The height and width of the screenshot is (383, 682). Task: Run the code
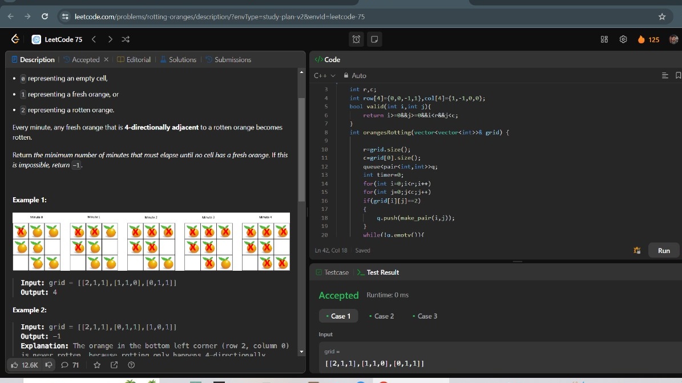tap(664, 251)
